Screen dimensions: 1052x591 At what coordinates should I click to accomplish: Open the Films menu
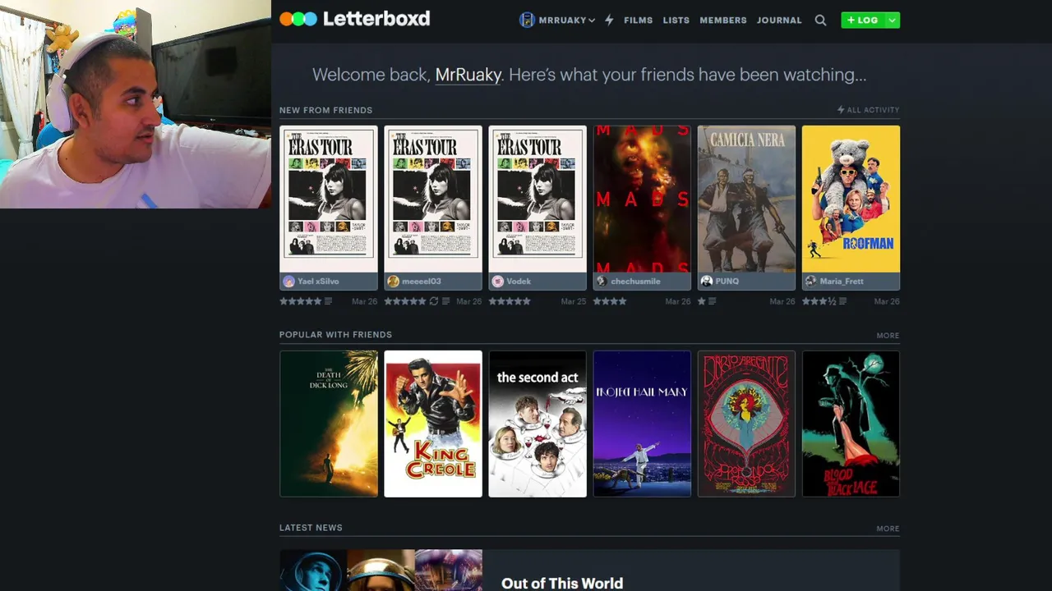638,20
